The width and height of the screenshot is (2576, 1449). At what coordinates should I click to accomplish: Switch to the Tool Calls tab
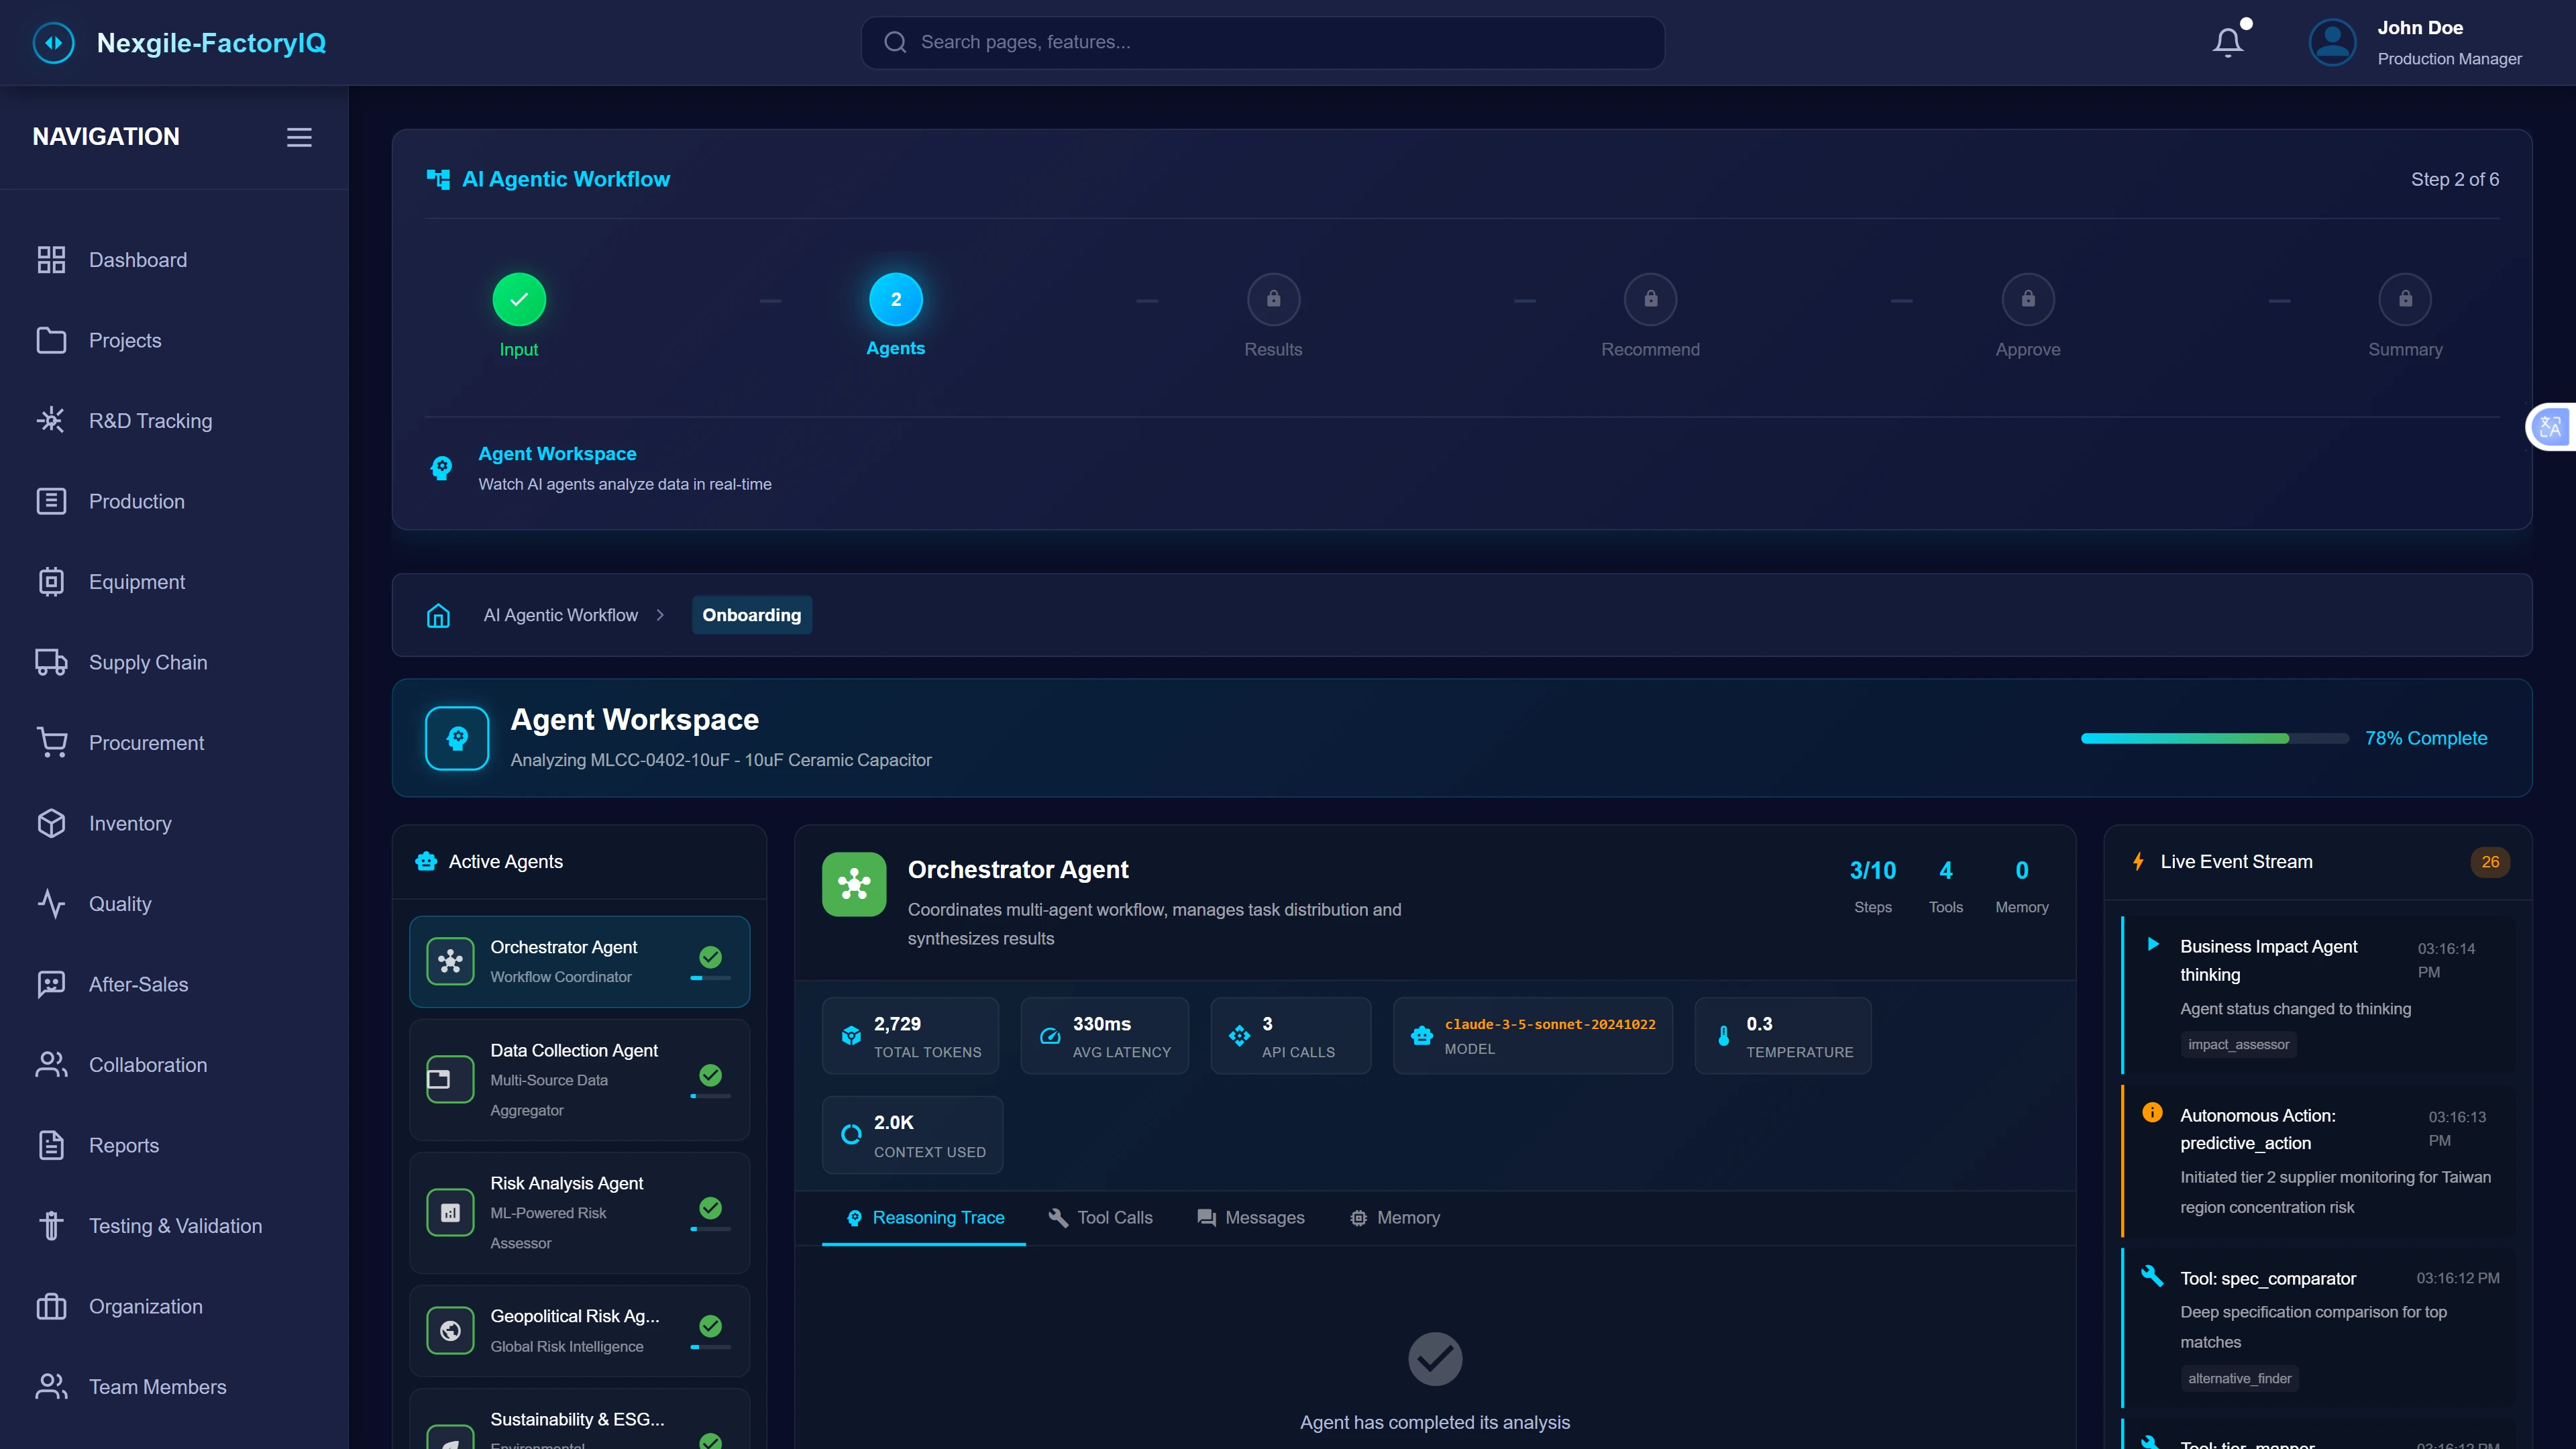point(1100,1217)
